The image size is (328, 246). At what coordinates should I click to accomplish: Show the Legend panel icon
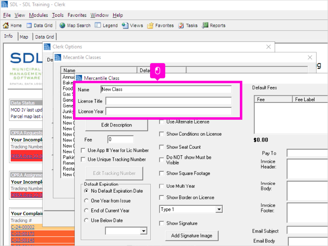click(x=98, y=25)
